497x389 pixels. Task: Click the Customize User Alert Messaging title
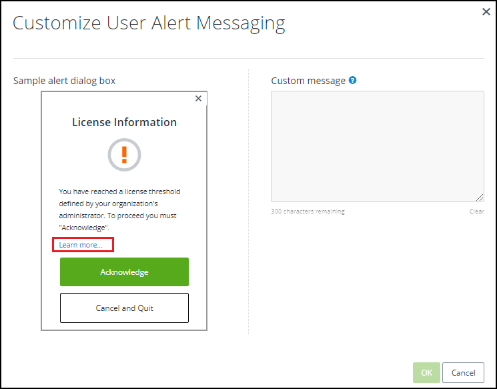[149, 23]
